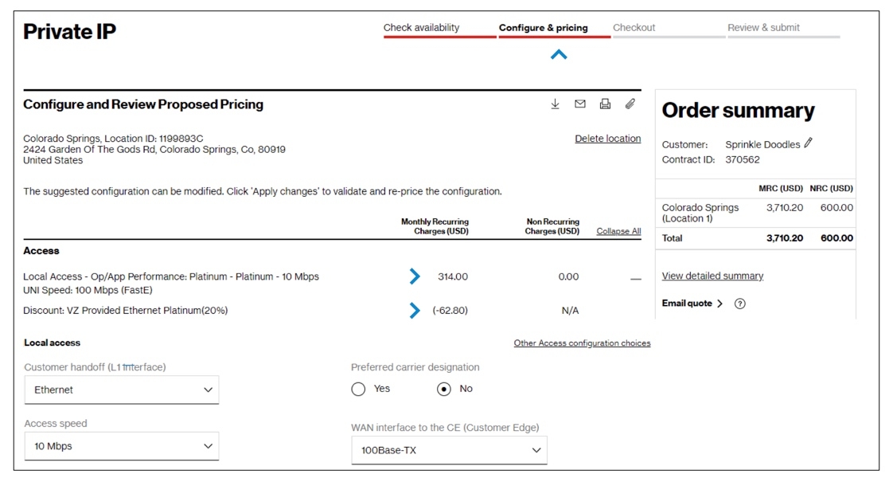
Task: Expand Local Access monthly charge chevron
Action: pyautogui.click(x=415, y=276)
